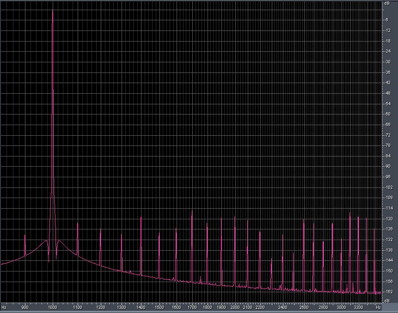Click the 2600 frequency axis label

(x=304, y=307)
